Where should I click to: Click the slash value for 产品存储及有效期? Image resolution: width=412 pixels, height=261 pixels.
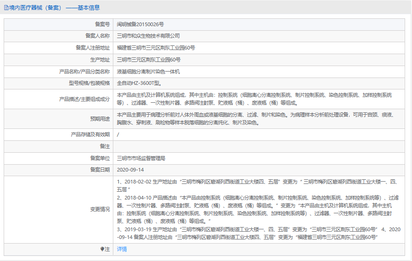point(118,135)
